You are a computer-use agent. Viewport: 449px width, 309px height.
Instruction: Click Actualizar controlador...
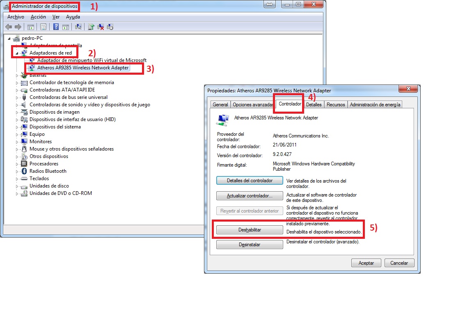tap(250, 196)
